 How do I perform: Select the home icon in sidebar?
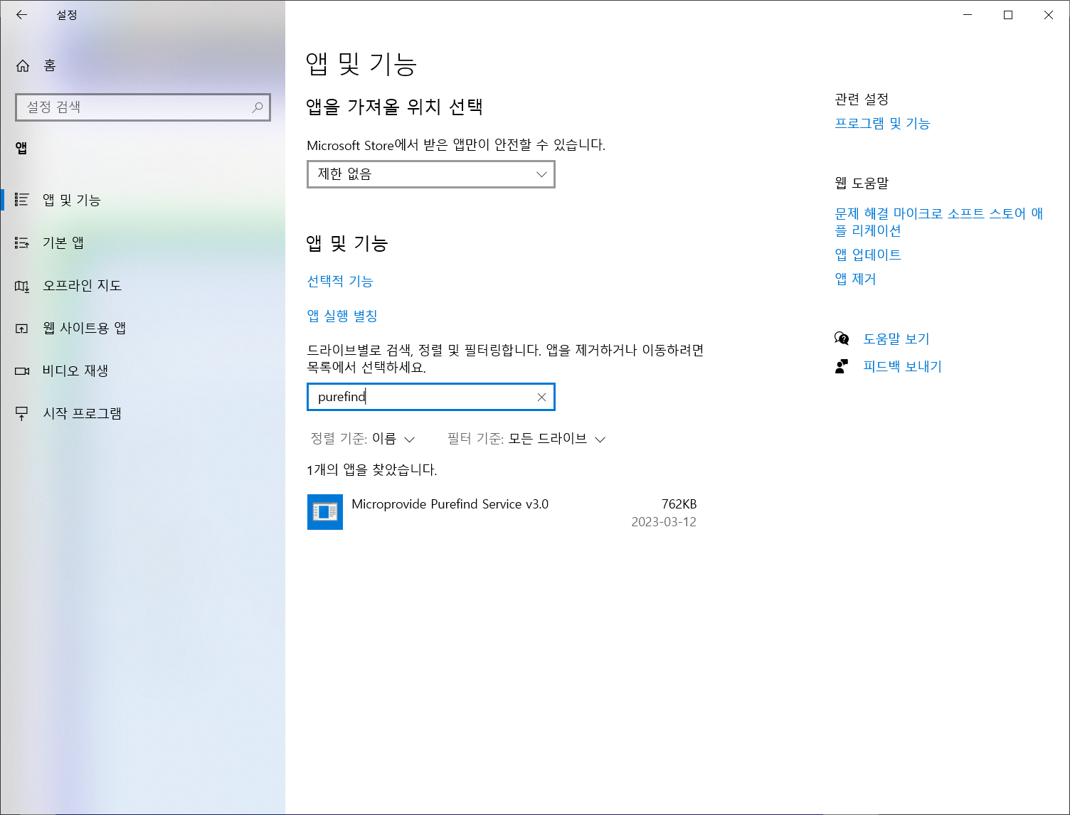22,65
